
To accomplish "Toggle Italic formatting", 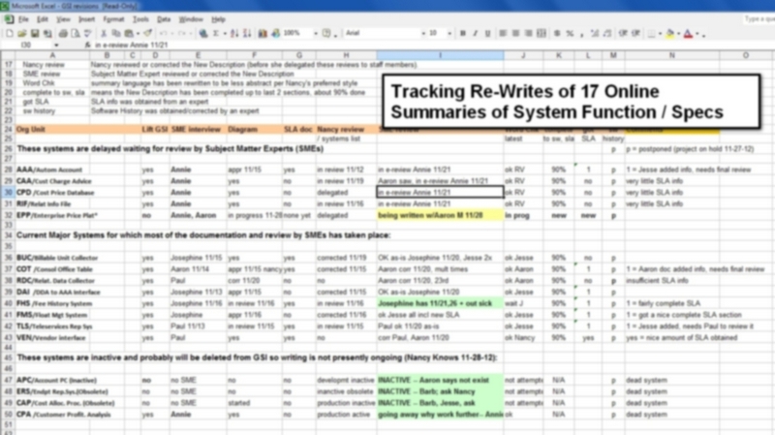I will (x=473, y=33).
